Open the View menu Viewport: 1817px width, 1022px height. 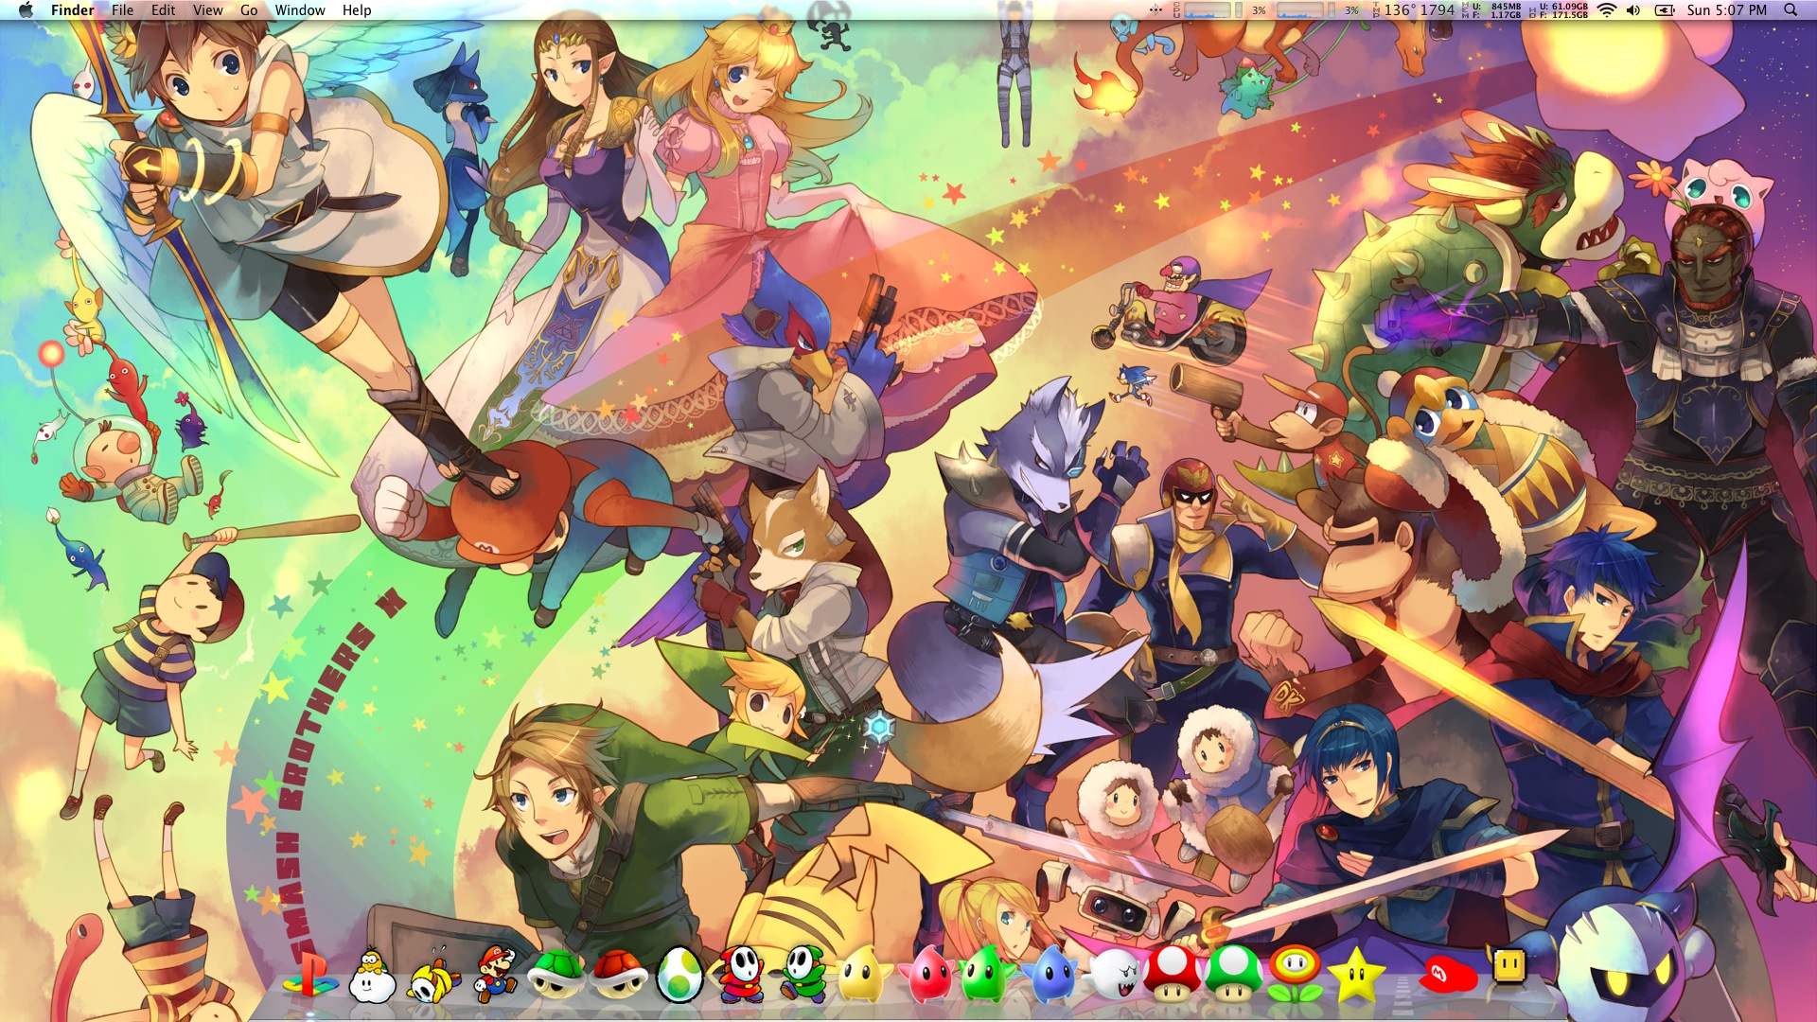[x=207, y=10]
